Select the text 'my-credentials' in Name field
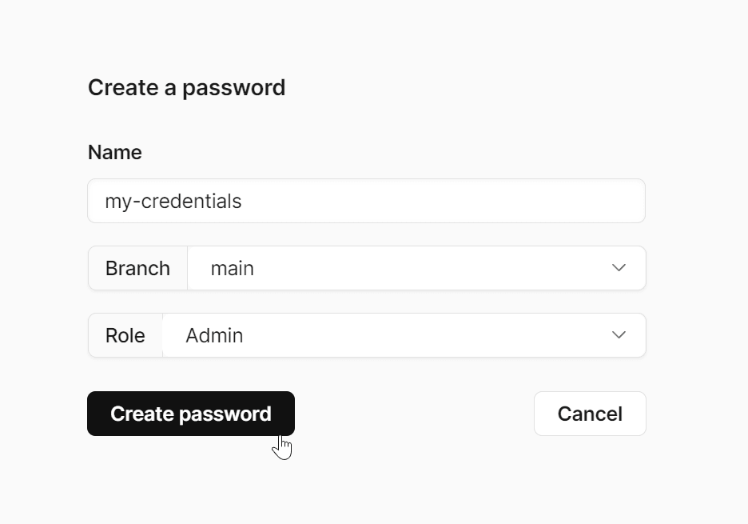This screenshot has height=524, width=748. click(173, 201)
